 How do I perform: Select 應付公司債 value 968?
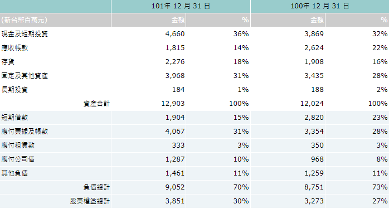[317, 159]
